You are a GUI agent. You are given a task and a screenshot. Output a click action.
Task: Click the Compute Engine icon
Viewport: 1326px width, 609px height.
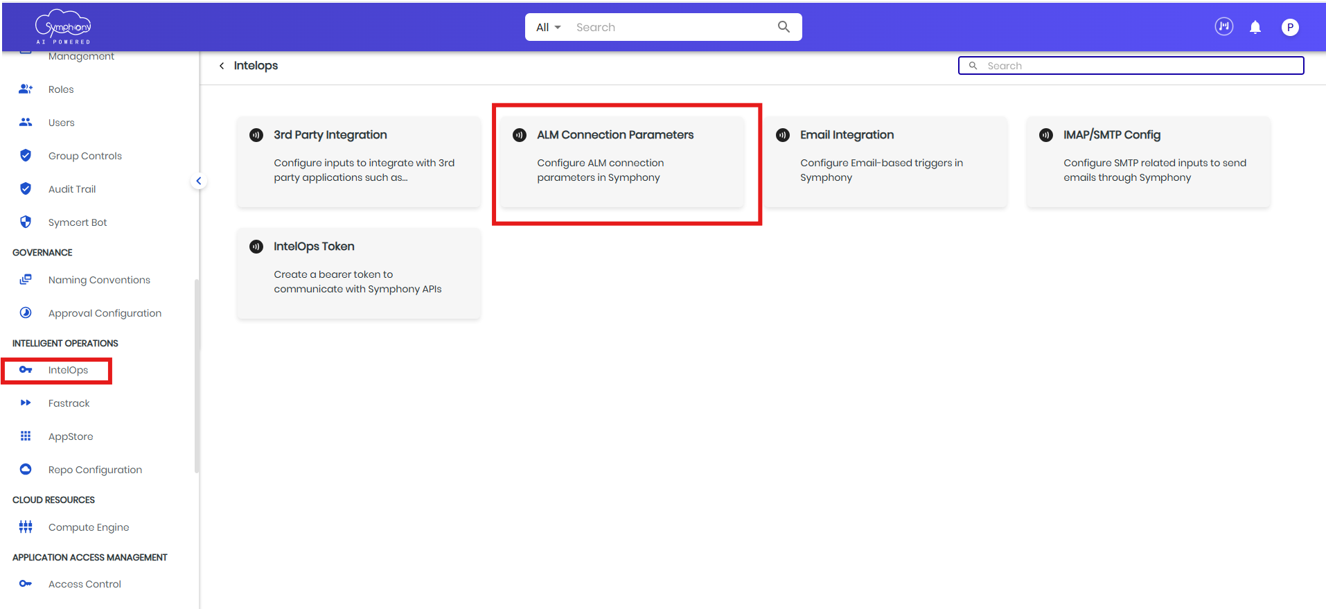coord(26,527)
